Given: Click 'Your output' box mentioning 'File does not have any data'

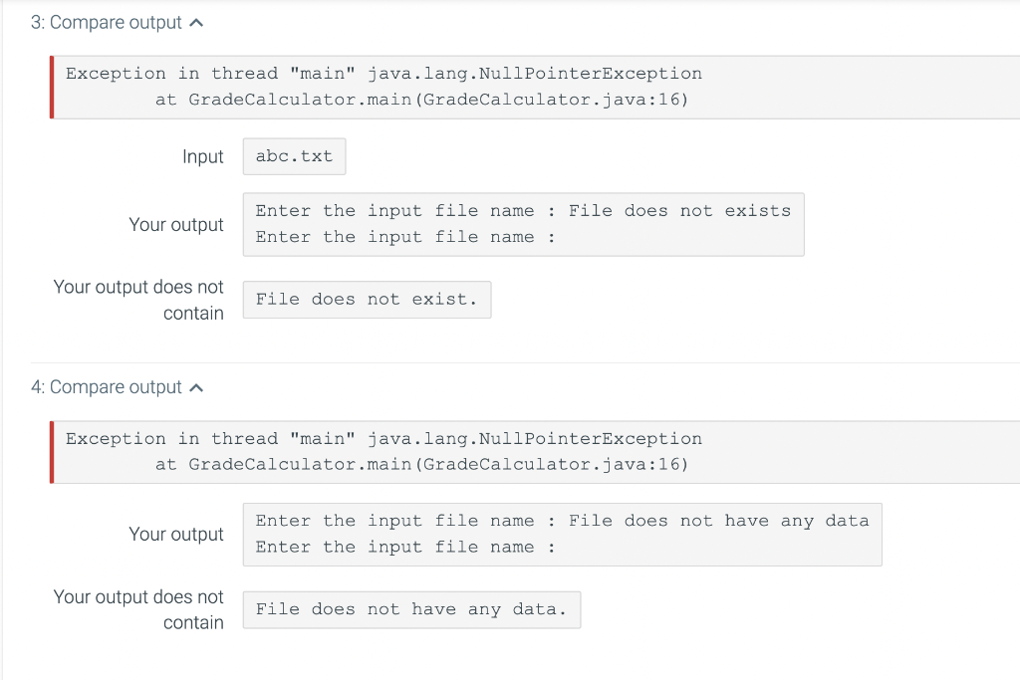Looking at the screenshot, I should pyautogui.click(x=562, y=534).
